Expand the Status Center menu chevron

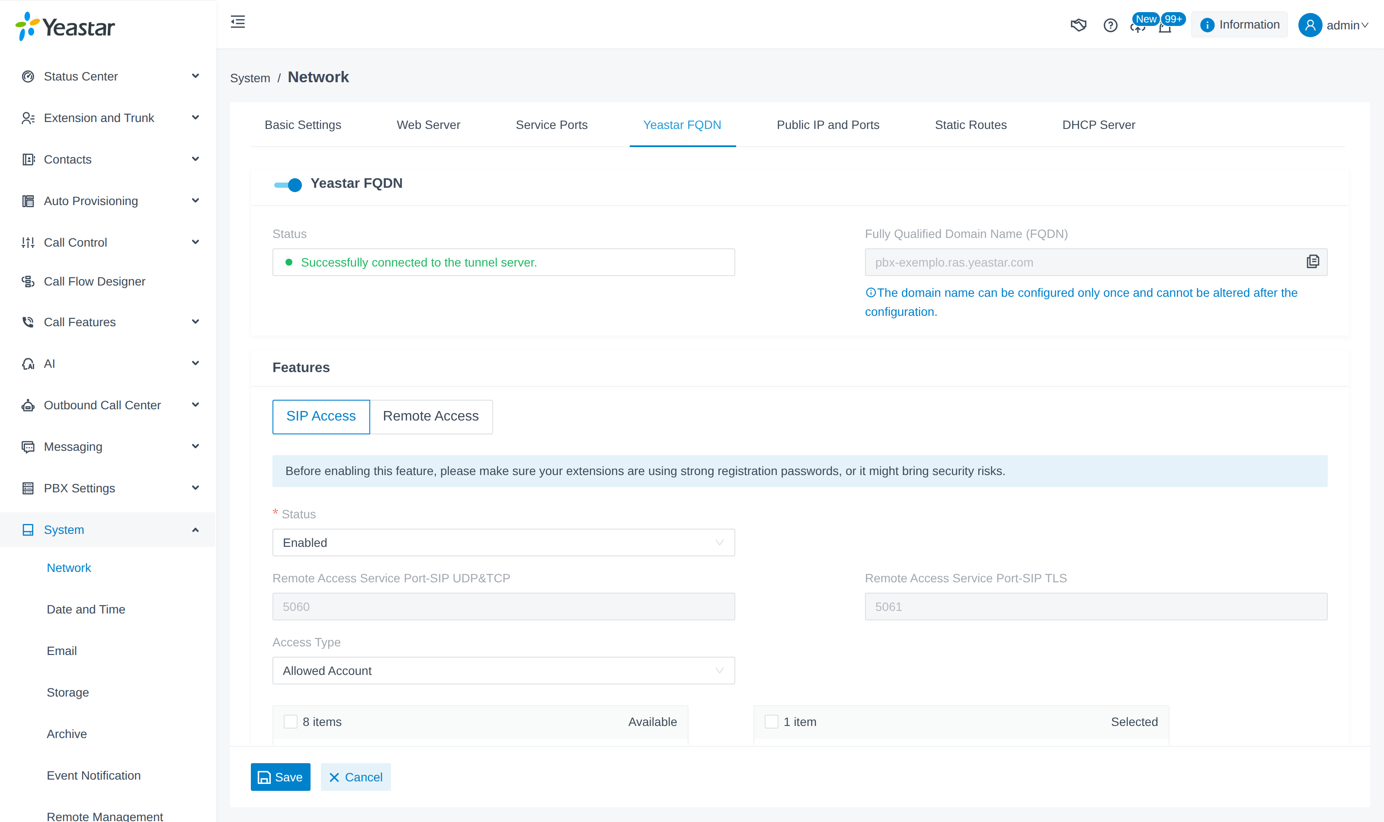point(195,76)
